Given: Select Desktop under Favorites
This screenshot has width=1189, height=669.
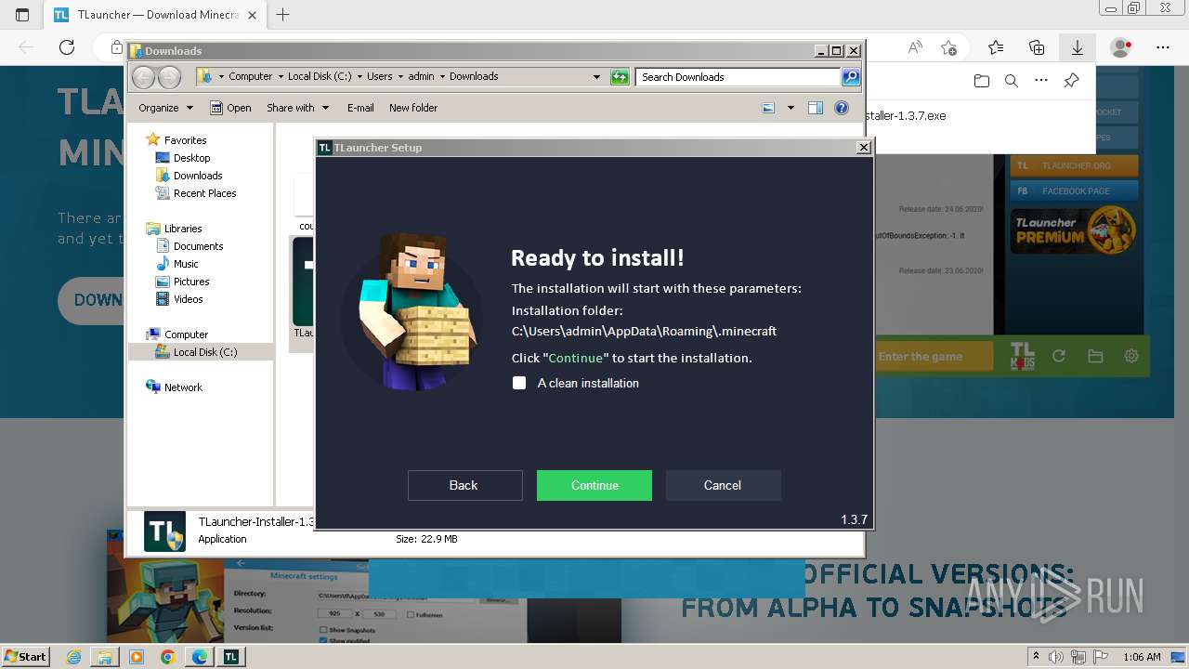Looking at the screenshot, I should 191,158.
